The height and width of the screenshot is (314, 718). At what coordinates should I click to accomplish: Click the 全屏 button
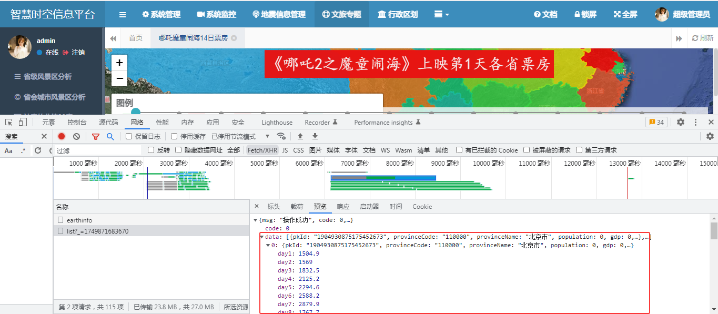(625, 14)
